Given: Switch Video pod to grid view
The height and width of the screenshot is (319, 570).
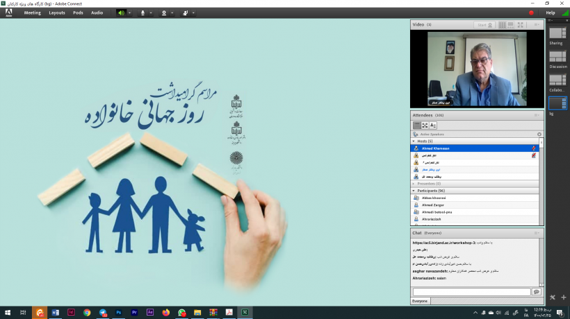Looking at the screenshot, I should 502,25.
